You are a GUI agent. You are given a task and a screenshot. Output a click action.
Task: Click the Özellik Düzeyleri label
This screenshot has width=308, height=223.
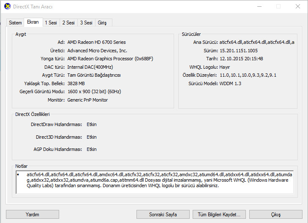[199, 75]
